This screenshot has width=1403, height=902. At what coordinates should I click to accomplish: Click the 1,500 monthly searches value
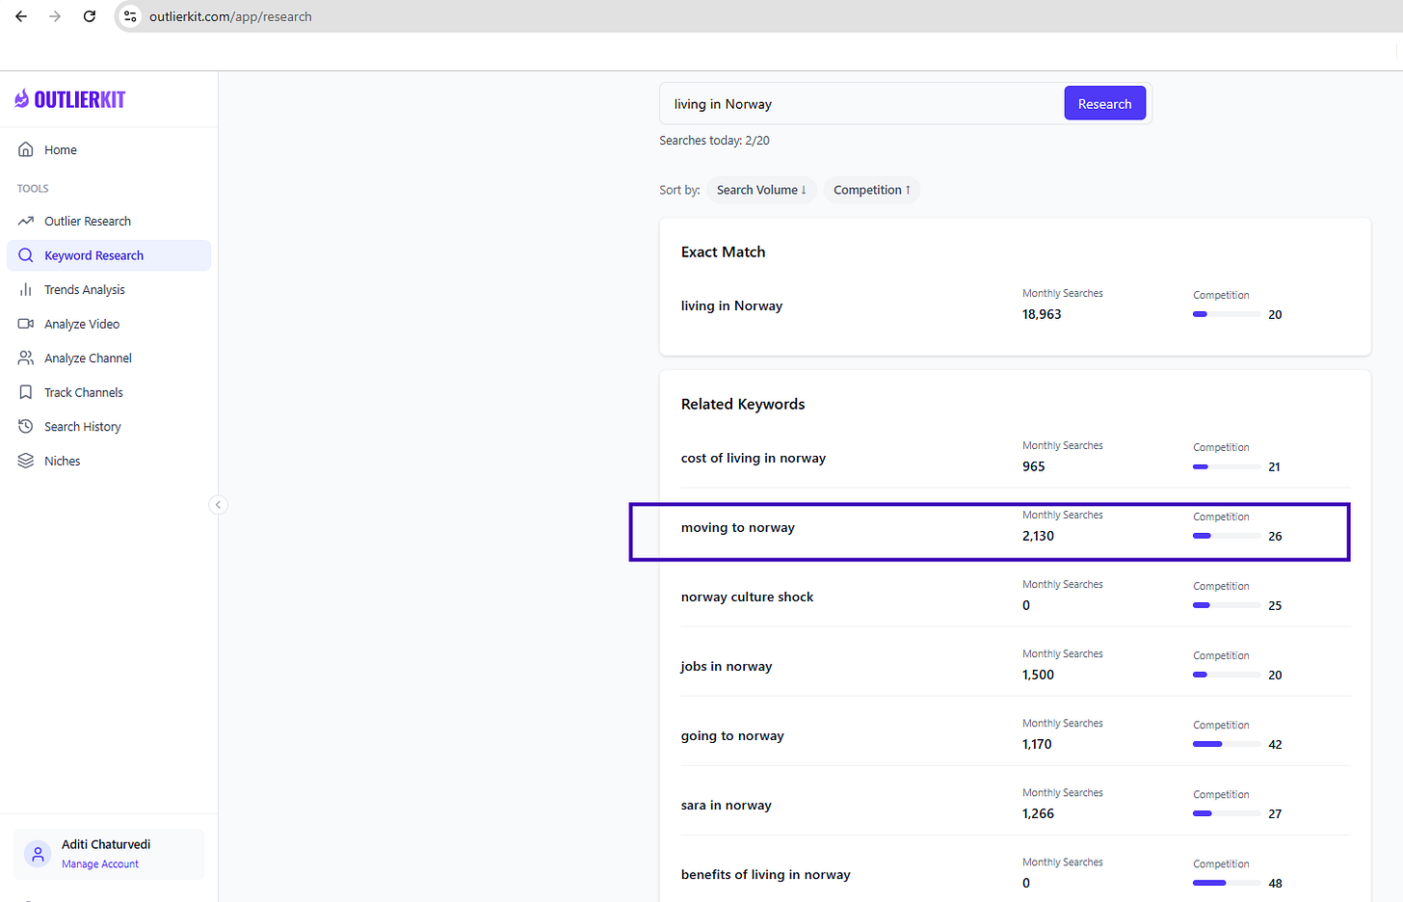1038,675
